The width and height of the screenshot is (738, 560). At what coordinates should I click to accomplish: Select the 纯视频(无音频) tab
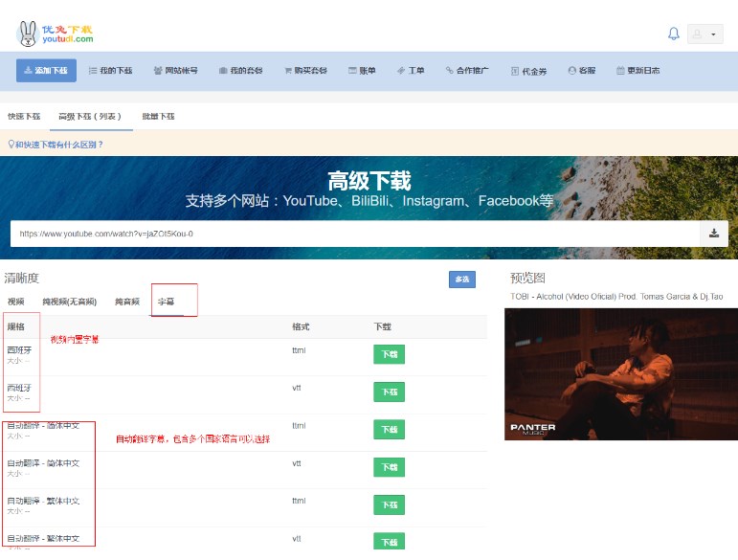70,302
